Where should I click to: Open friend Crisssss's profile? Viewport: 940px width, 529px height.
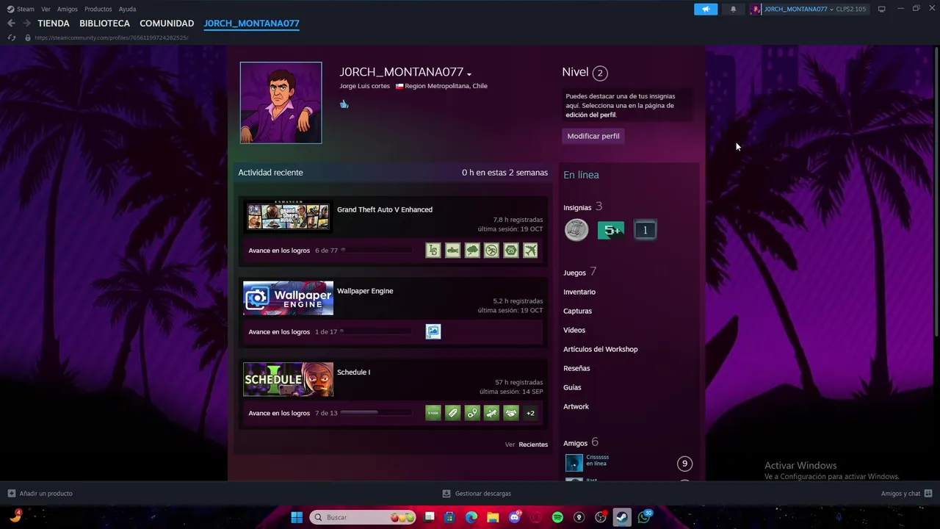[597, 457]
